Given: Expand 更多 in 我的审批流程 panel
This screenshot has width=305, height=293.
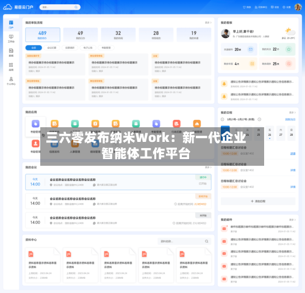Looking at the screenshot, I should 208,23.
